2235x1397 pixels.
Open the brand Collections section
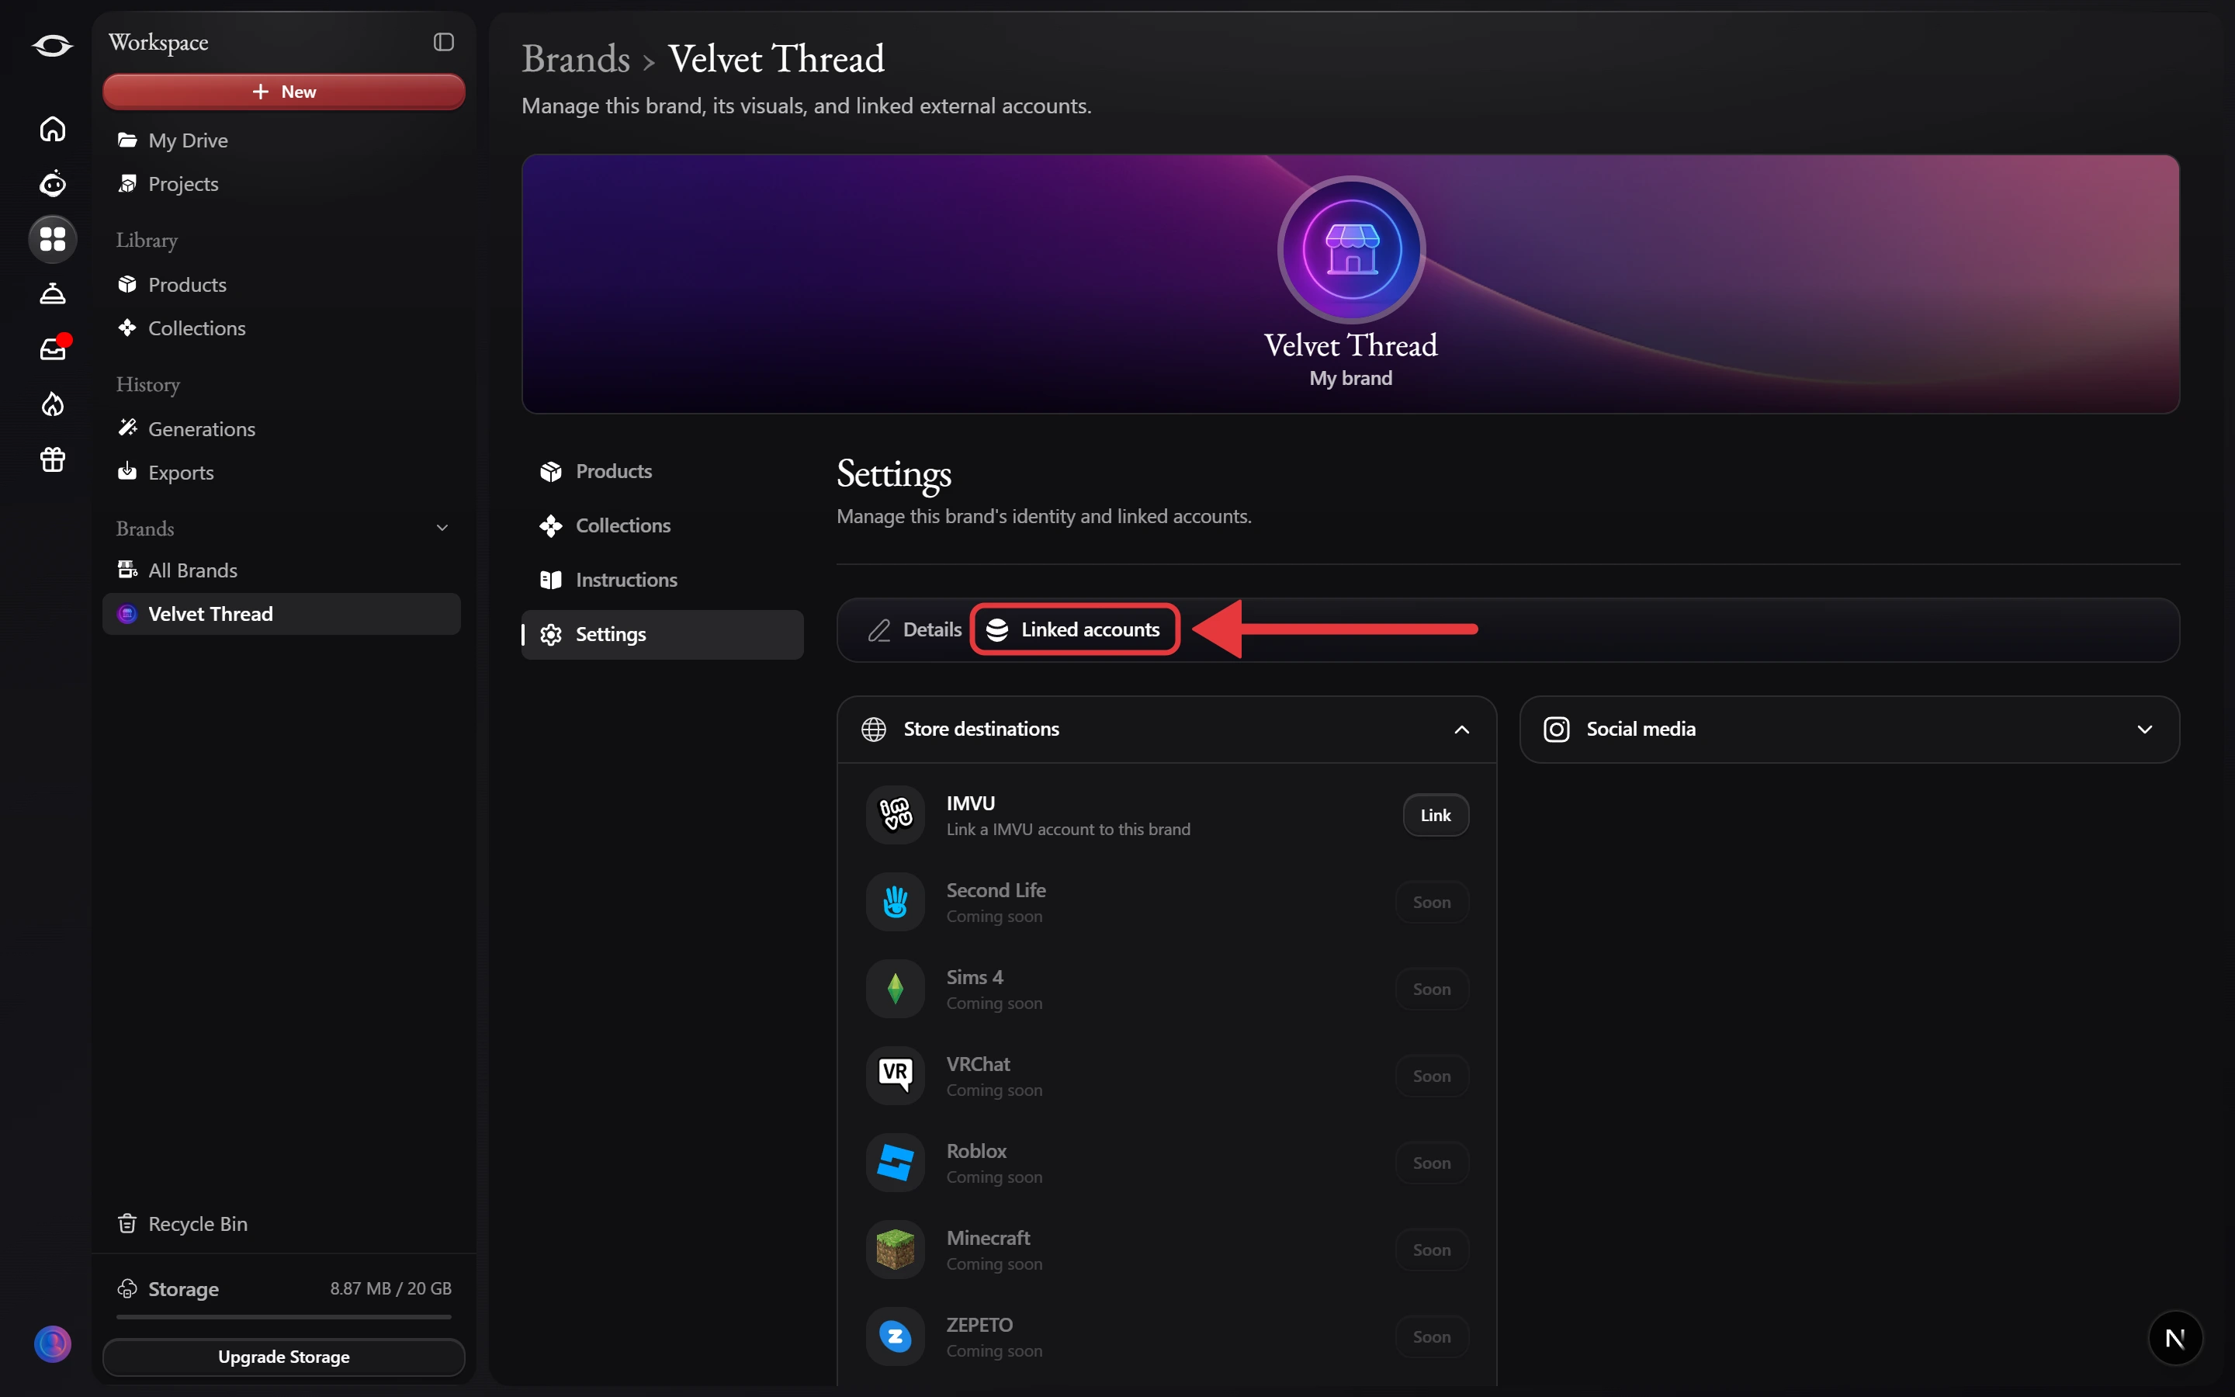coord(662,525)
